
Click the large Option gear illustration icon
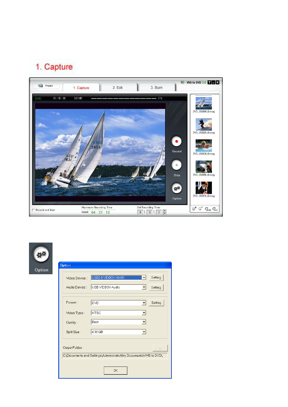coord(41,255)
